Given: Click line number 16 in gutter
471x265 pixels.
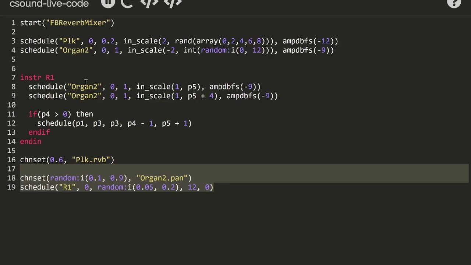Looking at the screenshot, I should 11,160.
